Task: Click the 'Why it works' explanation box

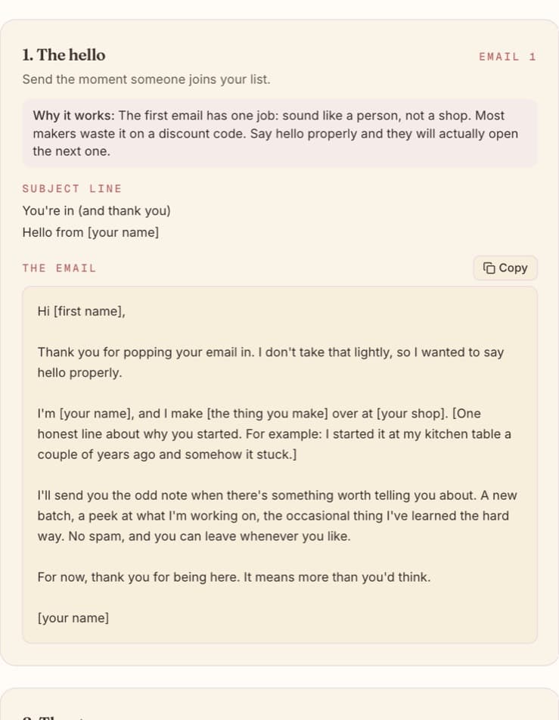Action: coord(279,133)
